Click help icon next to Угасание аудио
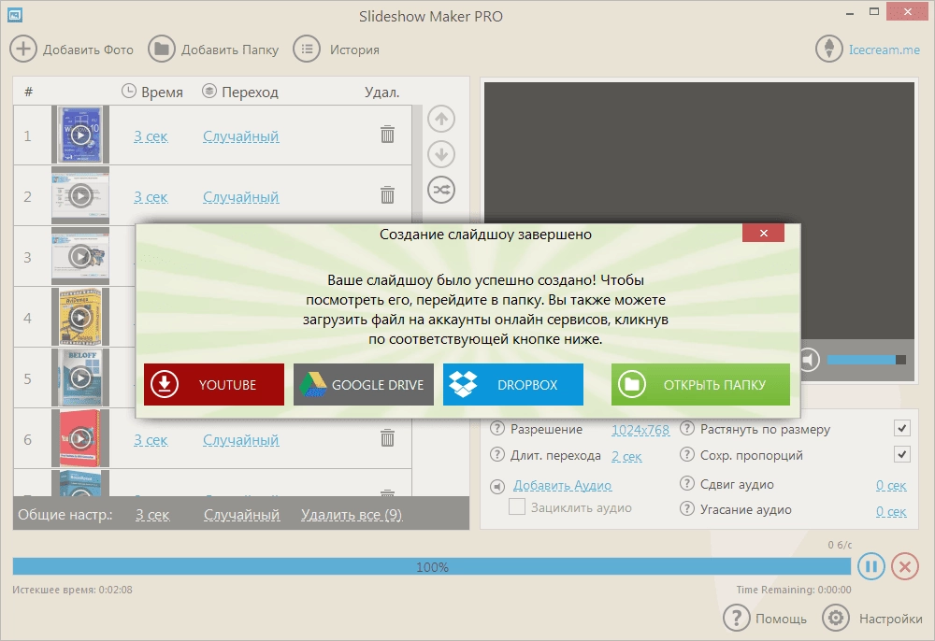Viewport: 935px width, 641px height. pos(687,508)
